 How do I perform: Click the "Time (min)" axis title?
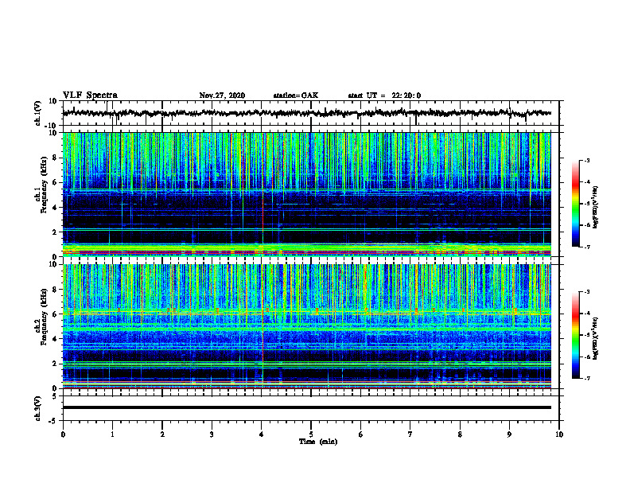pyautogui.click(x=318, y=442)
